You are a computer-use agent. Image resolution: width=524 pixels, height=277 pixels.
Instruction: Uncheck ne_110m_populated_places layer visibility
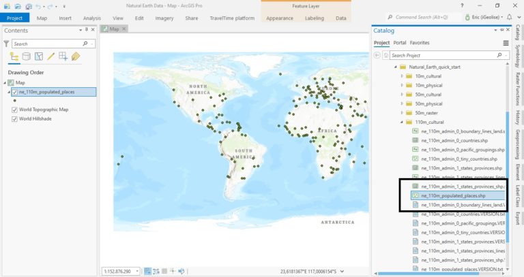tap(14, 92)
